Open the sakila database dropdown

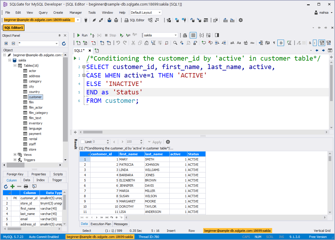(x=176, y=35)
